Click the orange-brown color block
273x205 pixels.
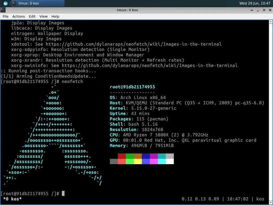coord(138,156)
